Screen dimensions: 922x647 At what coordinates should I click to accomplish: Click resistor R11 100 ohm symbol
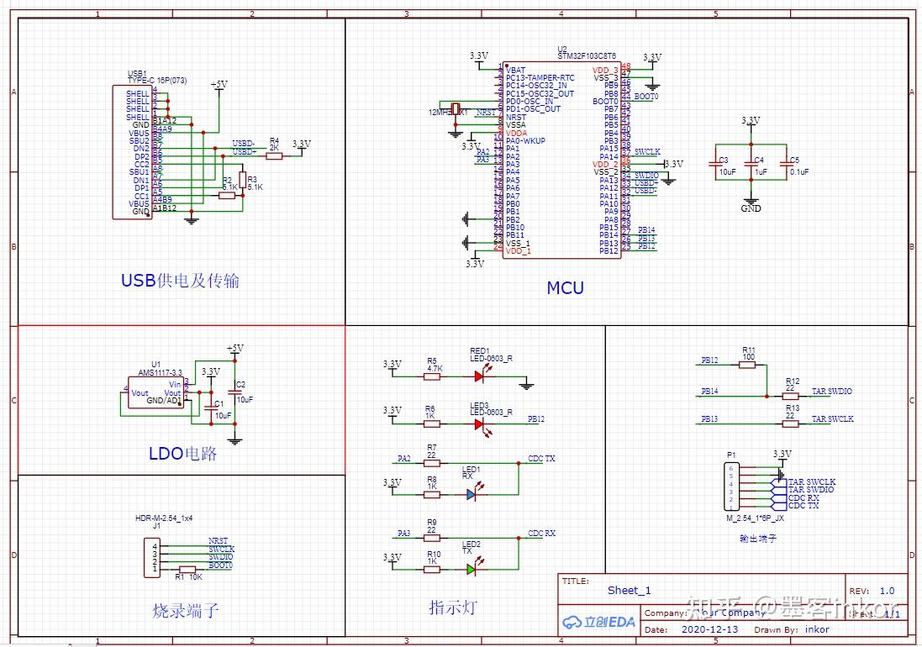[x=747, y=365]
